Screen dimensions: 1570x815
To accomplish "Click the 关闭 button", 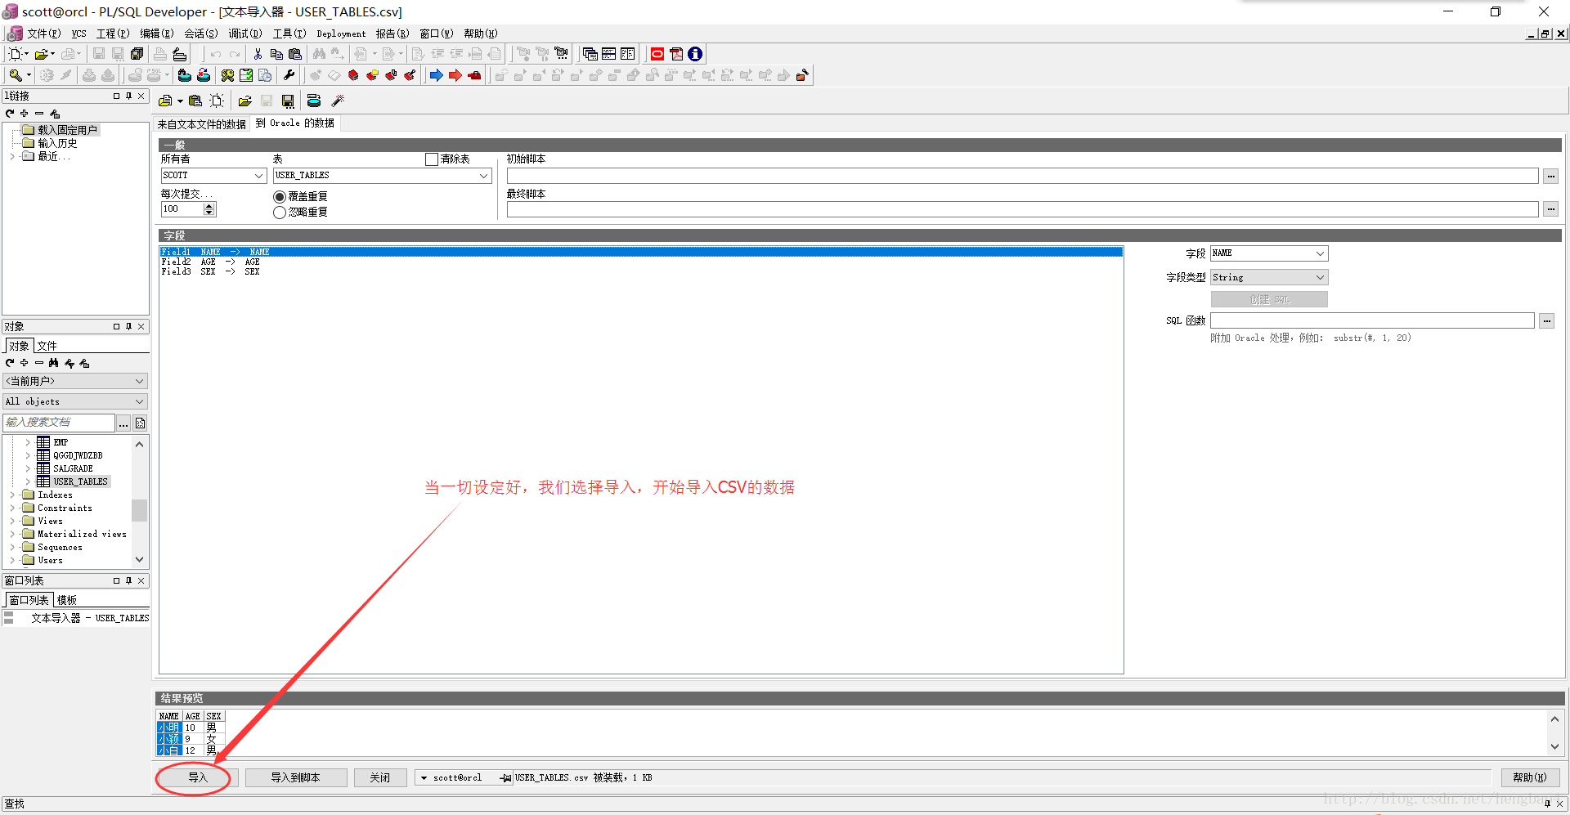I will [x=380, y=777].
